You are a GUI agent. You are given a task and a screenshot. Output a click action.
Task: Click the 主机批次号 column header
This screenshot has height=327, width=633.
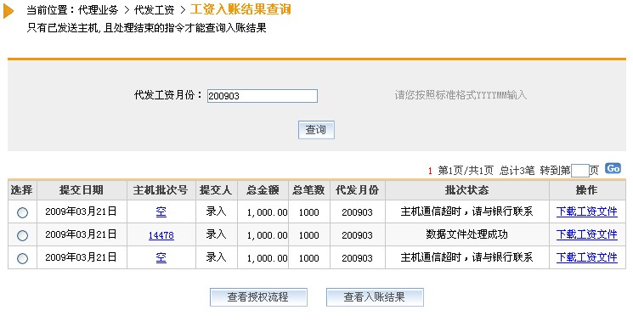click(161, 190)
